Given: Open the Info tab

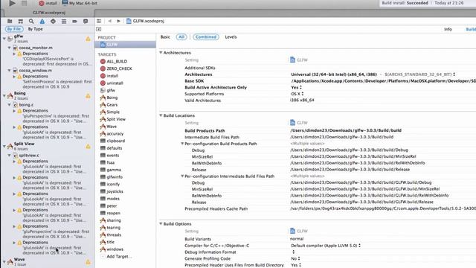Looking at the screenshot, I should click(448, 30).
